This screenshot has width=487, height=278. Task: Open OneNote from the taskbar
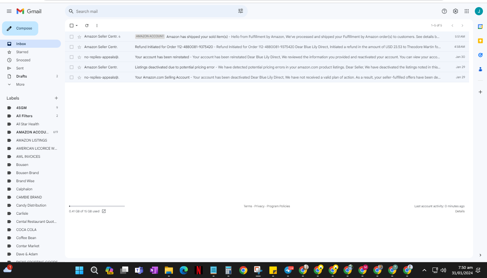[154, 270]
